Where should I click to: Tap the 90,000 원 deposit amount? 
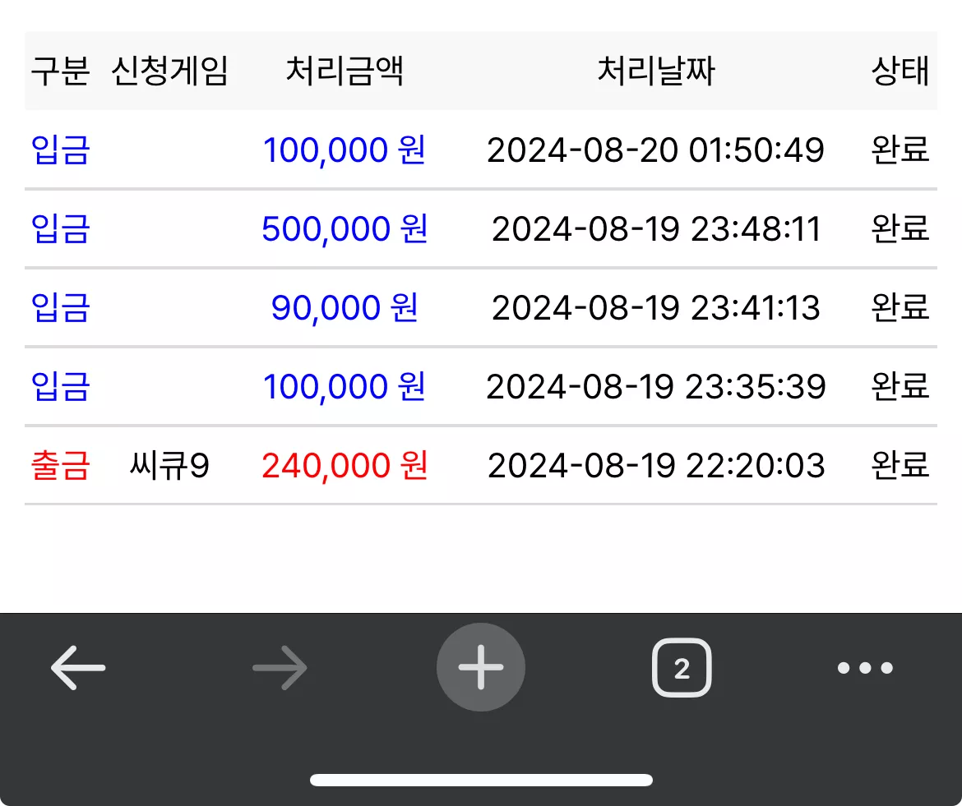[x=345, y=307]
